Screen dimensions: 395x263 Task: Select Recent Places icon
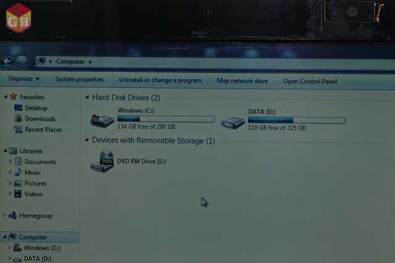pyautogui.click(x=18, y=129)
